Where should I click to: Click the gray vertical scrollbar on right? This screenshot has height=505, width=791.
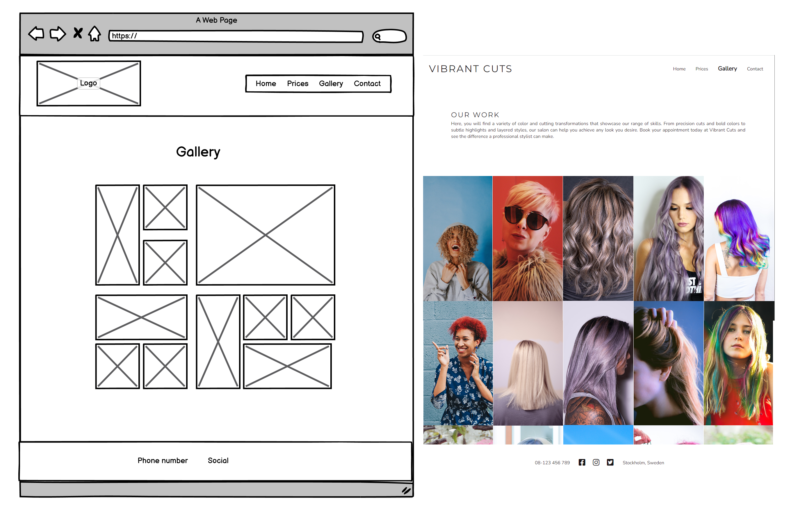coord(782,230)
